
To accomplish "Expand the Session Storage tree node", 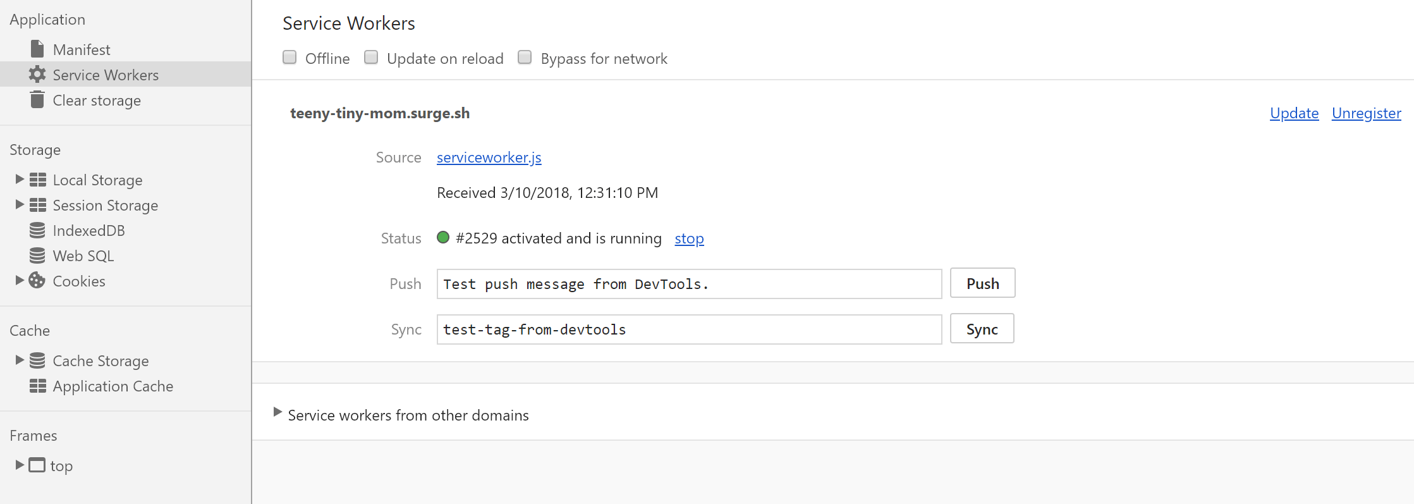I will 20,204.
